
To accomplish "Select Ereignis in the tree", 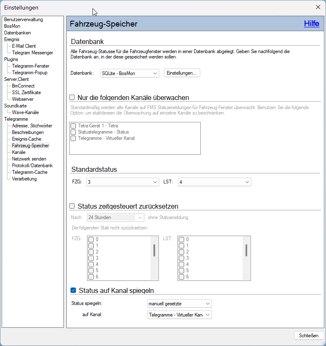I will coord(12,39).
